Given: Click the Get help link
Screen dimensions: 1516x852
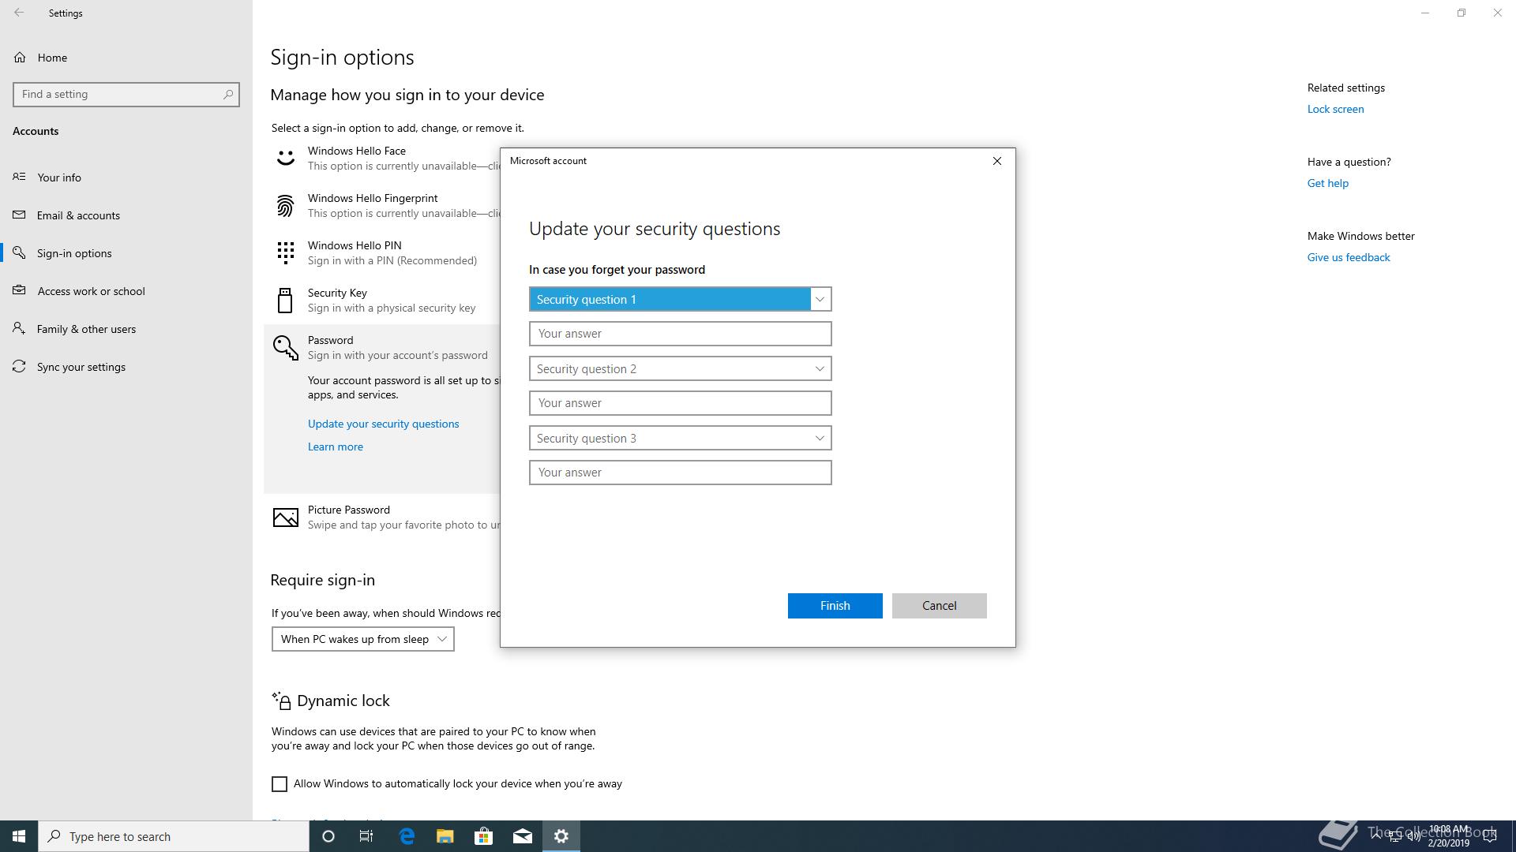Looking at the screenshot, I should tap(1327, 183).
